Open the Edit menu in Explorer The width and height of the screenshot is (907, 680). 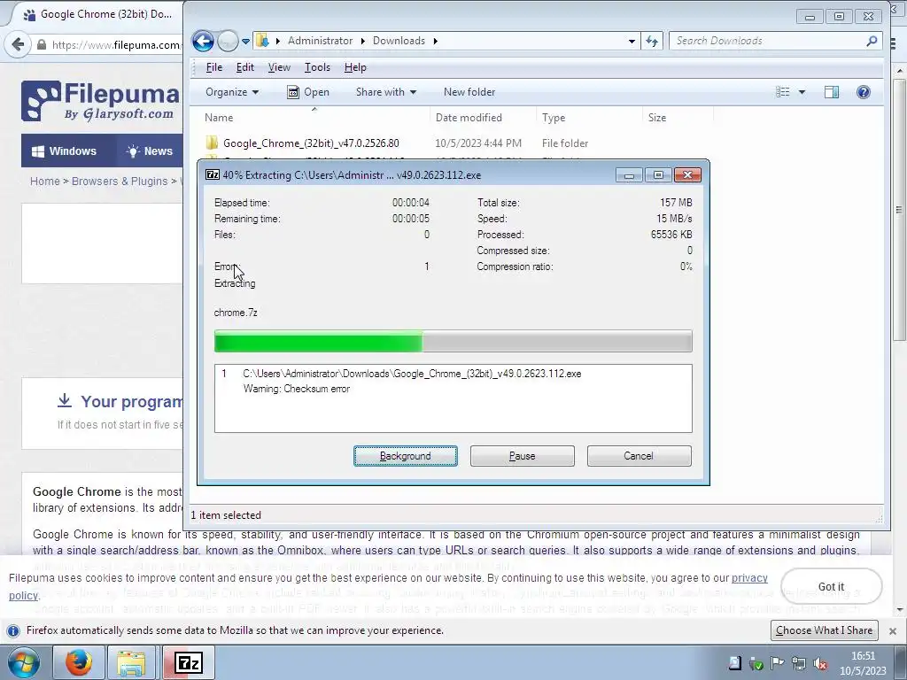tap(245, 67)
